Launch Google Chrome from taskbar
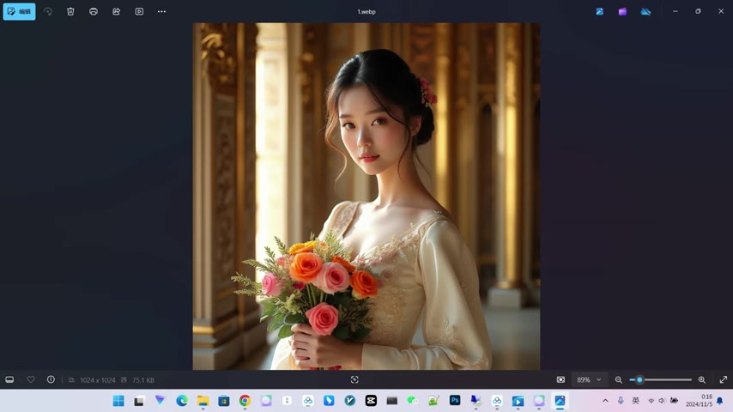This screenshot has width=733, height=412. 245,401
